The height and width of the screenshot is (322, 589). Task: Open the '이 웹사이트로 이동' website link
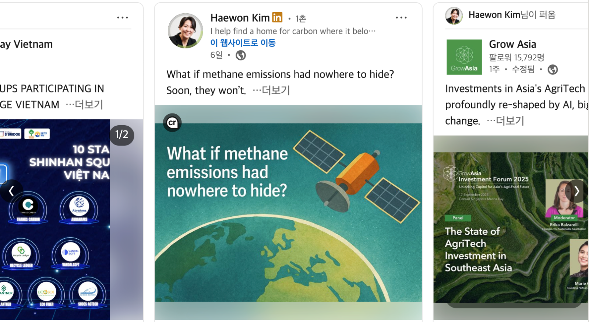click(243, 43)
